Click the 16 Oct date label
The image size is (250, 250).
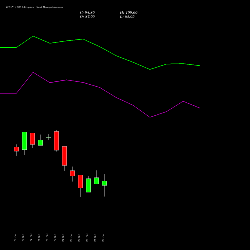(47, 238)
